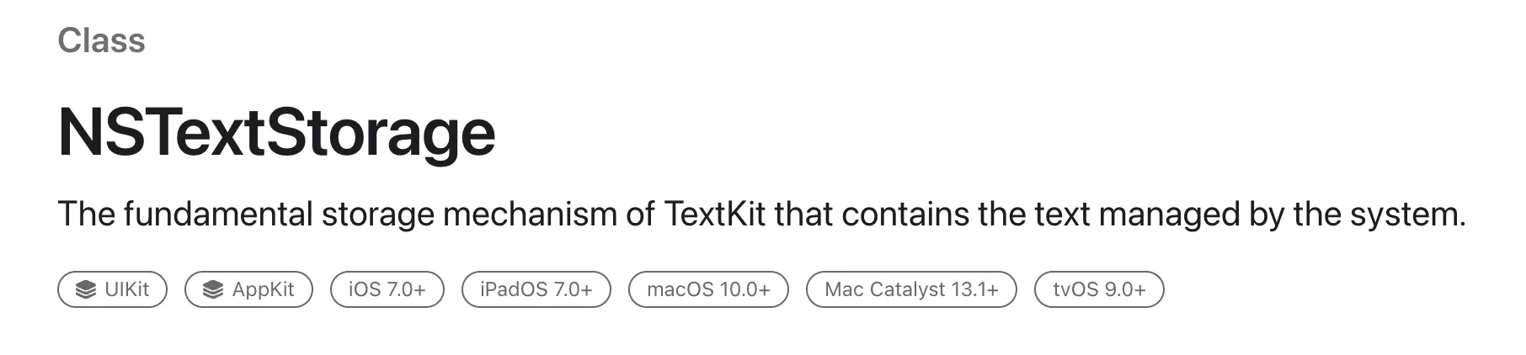Click the word storage in the summary sentence
This screenshot has width=1526, height=355.
coord(377,215)
